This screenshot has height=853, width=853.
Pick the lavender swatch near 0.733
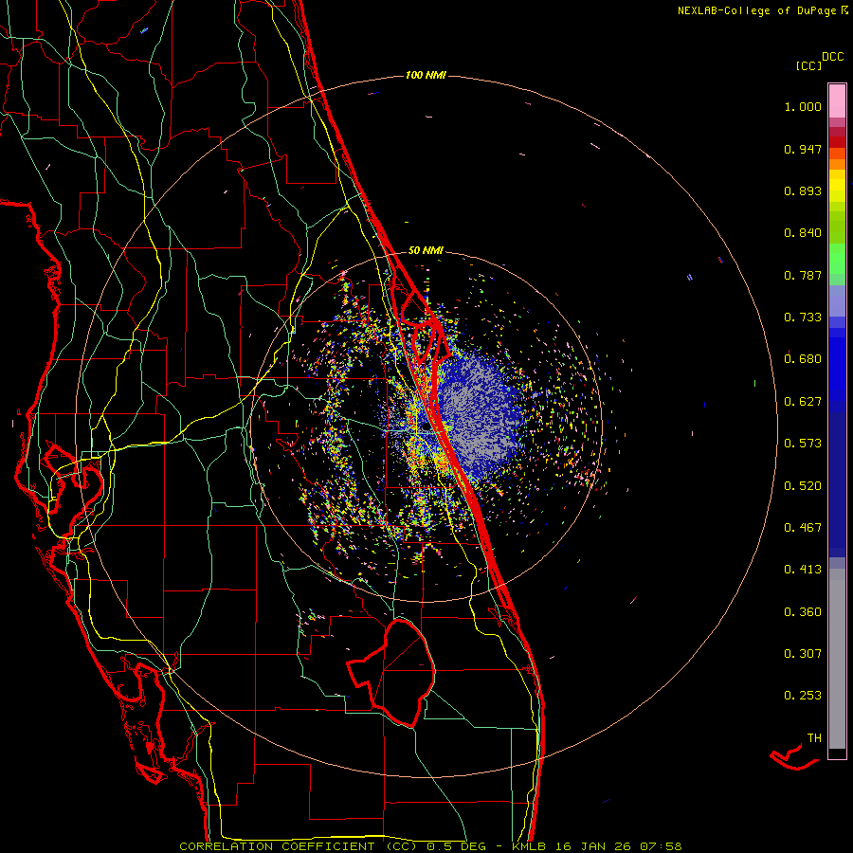click(x=837, y=300)
